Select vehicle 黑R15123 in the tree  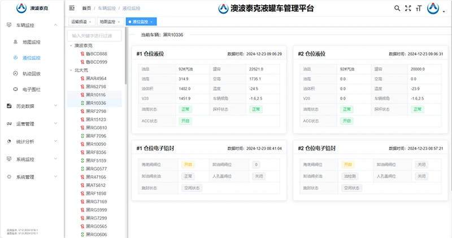click(x=95, y=119)
